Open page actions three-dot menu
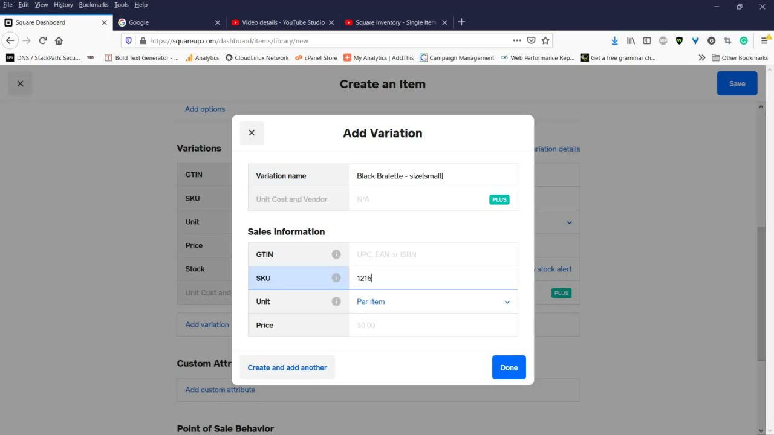Viewport: 774px width, 435px height. coord(517,40)
